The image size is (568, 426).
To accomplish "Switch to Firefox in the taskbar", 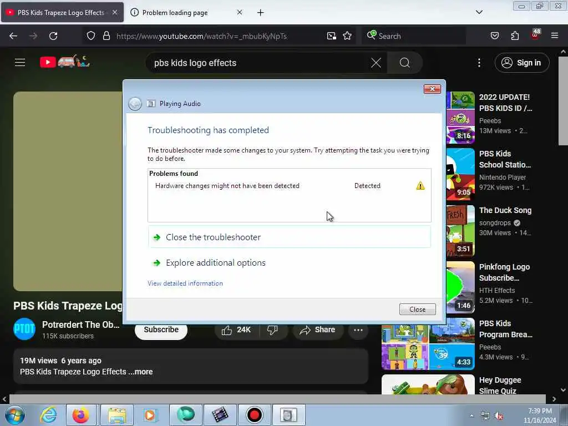I will 81,415.
